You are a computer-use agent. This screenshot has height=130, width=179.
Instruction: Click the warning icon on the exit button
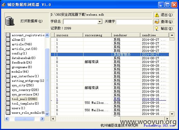click(x=157, y=15)
